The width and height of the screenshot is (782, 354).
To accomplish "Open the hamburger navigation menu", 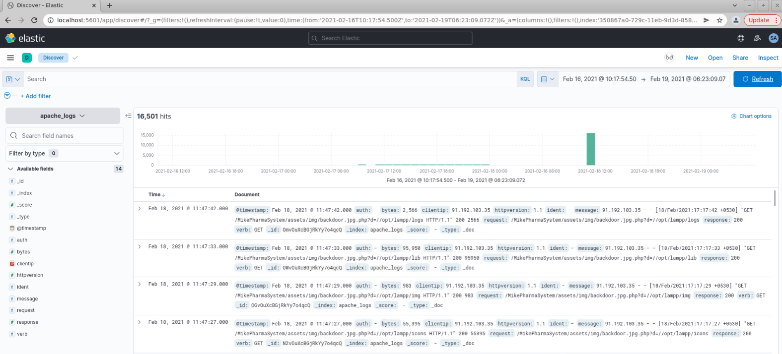I will (10, 58).
